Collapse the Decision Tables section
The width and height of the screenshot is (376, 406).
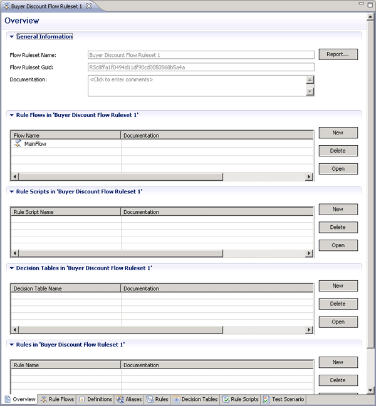(x=11, y=268)
